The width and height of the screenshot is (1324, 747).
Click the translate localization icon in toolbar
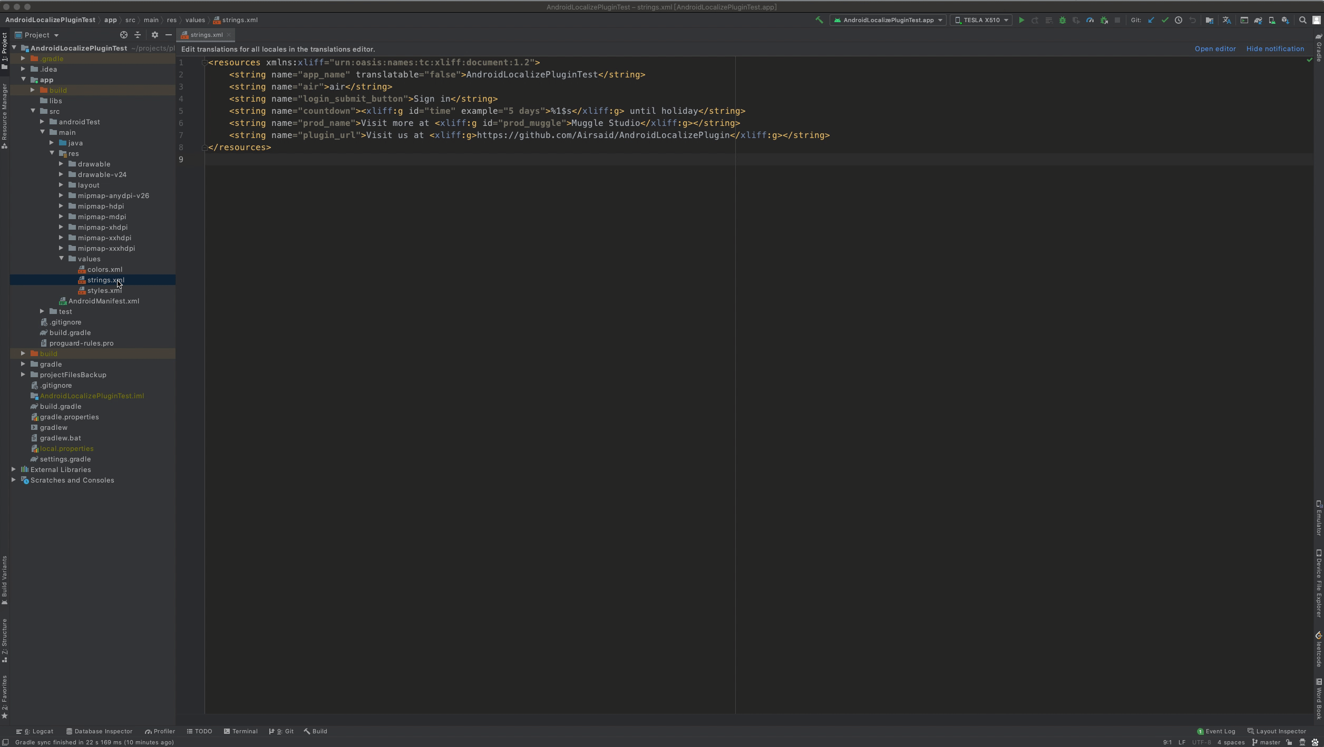pyautogui.click(x=1226, y=20)
